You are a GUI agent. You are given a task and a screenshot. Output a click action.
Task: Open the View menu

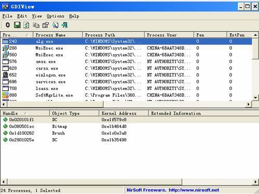(37, 16)
